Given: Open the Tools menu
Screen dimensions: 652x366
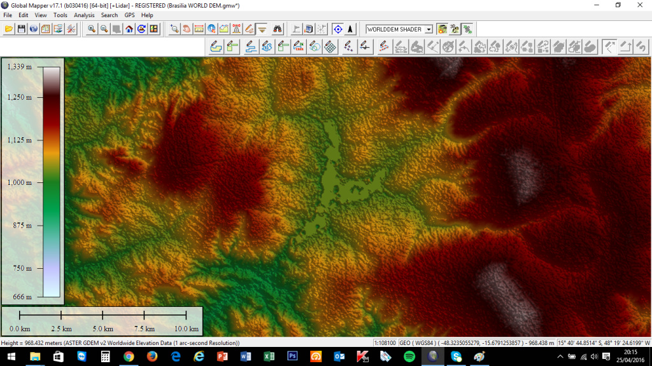Looking at the screenshot, I should tap(60, 15).
